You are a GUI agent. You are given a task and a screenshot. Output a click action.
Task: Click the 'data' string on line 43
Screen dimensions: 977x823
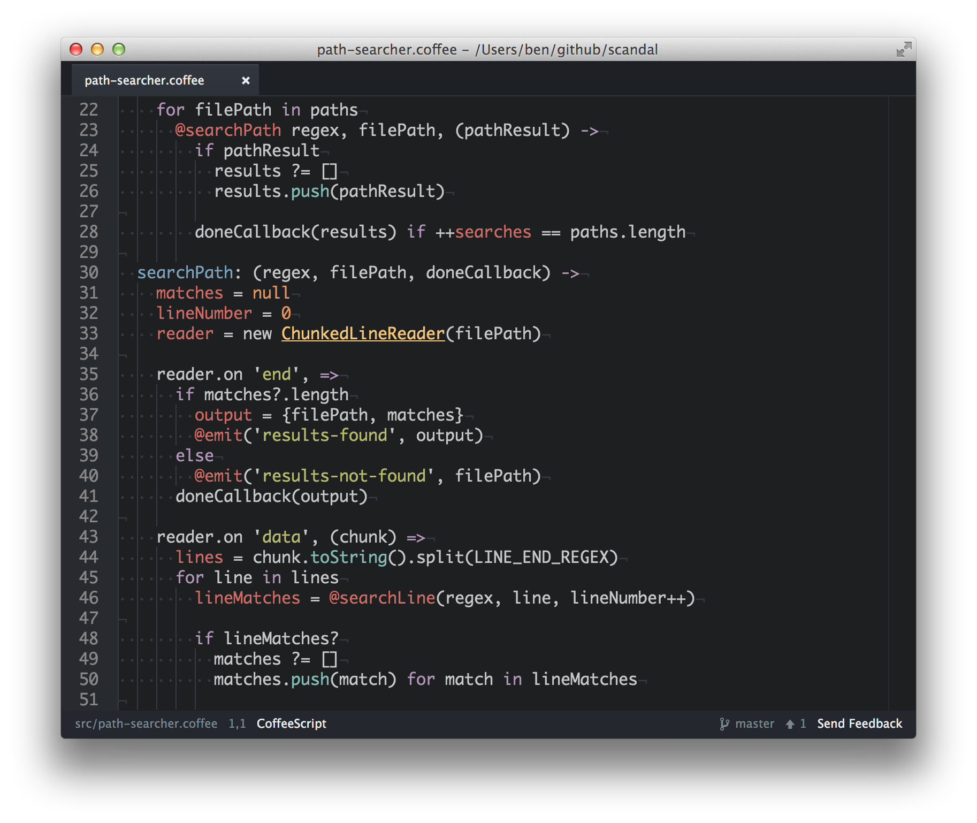click(x=281, y=537)
